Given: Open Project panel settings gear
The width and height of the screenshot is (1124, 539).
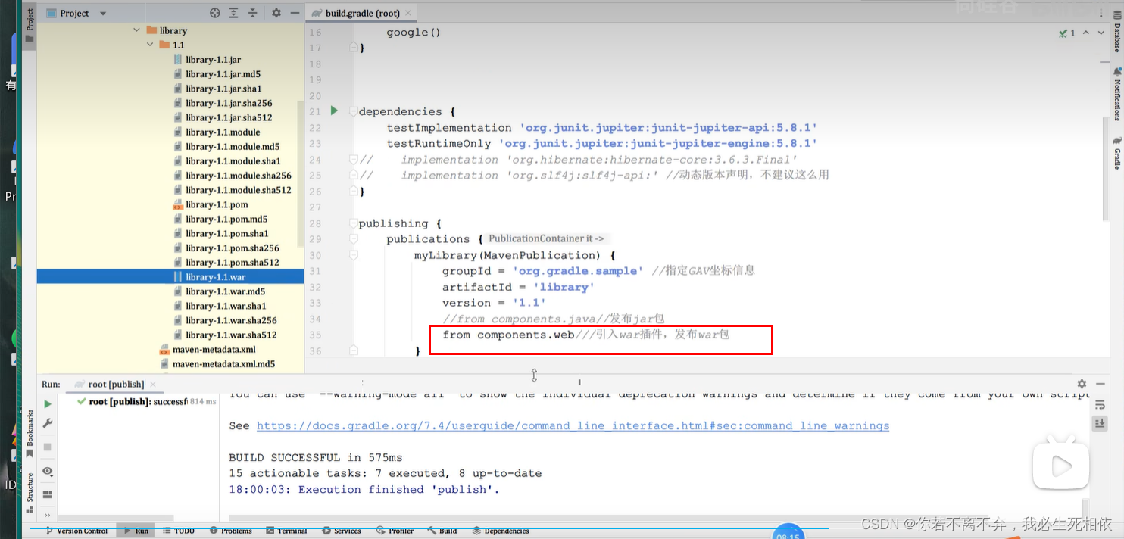Looking at the screenshot, I should point(276,13).
